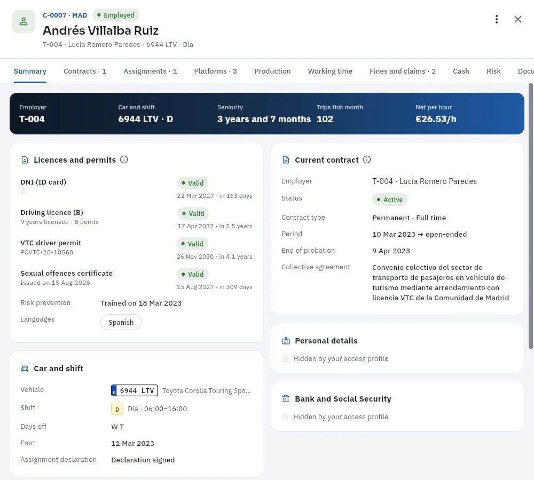Screen dimensions: 534x480
Task: Click the Licences and permits document icon
Action: coord(25,160)
